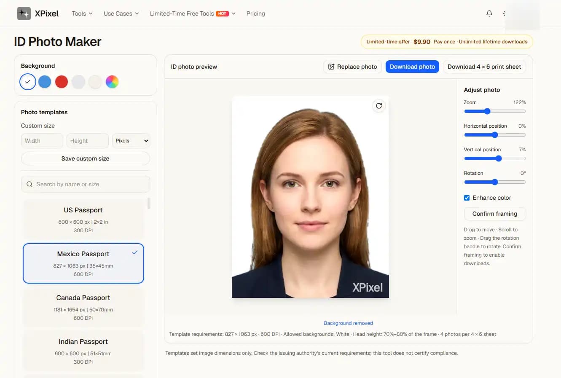
Task: Click the Confirm framing button
Action: (495, 214)
